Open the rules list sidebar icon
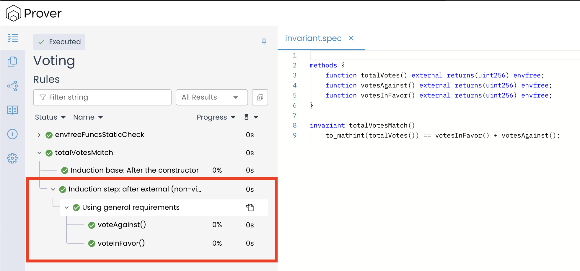This screenshot has height=271, width=580. pos(13,38)
